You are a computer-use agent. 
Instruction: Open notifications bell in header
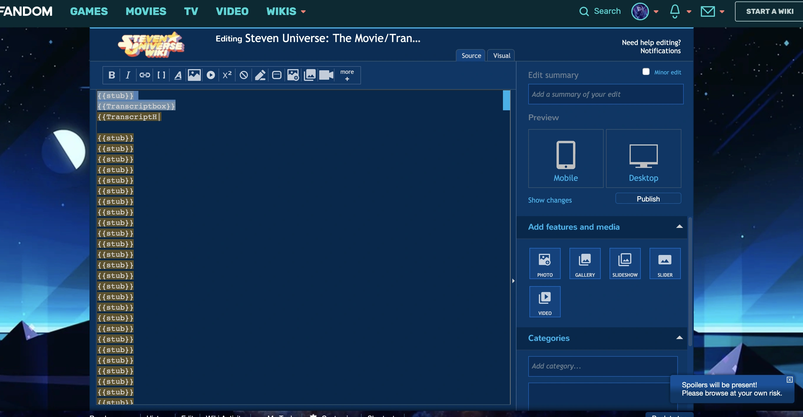tap(675, 11)
